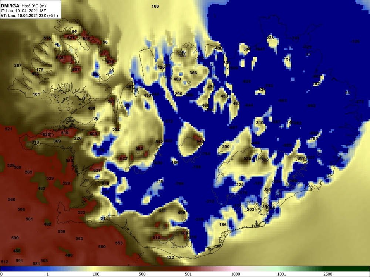Click the map value '397'
This screenshot has height=277, width=370.
coord(301,158)
